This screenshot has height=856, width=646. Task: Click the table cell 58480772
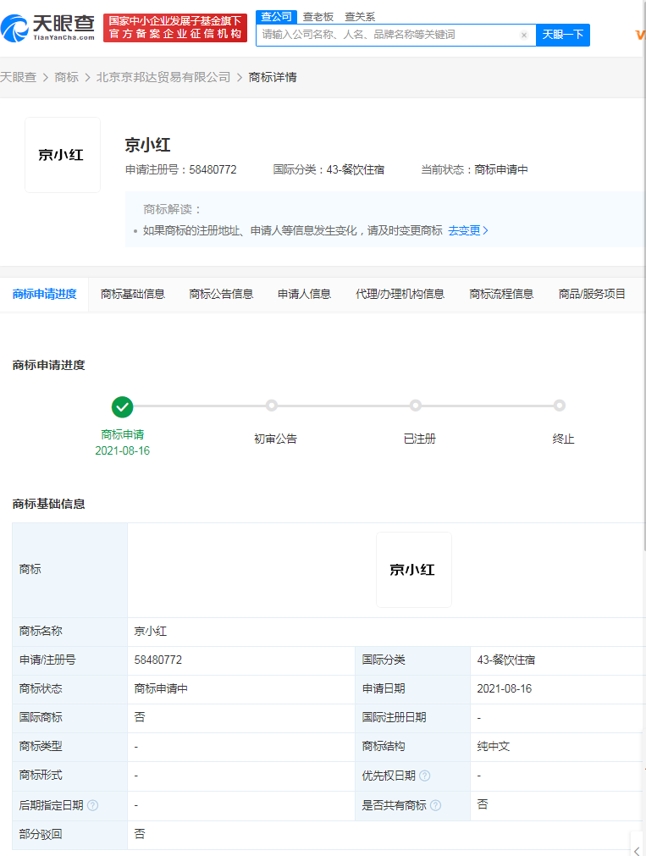pyautogui.click(x=240, y=660)
